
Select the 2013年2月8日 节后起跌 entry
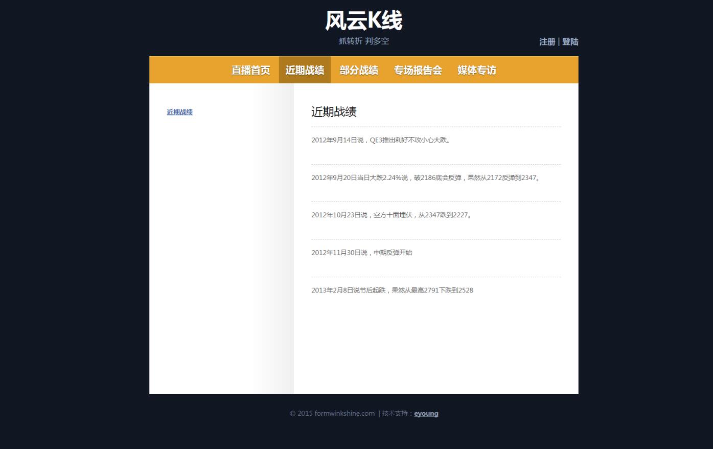[x=392, y=290]
